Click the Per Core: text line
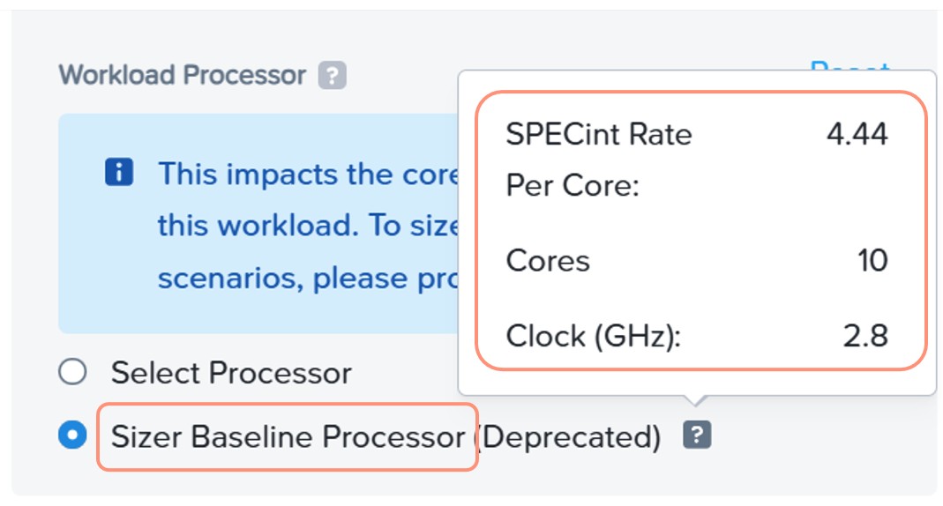Screen dimensions: 943x506 pyautogui.click(x=573, y=186)
